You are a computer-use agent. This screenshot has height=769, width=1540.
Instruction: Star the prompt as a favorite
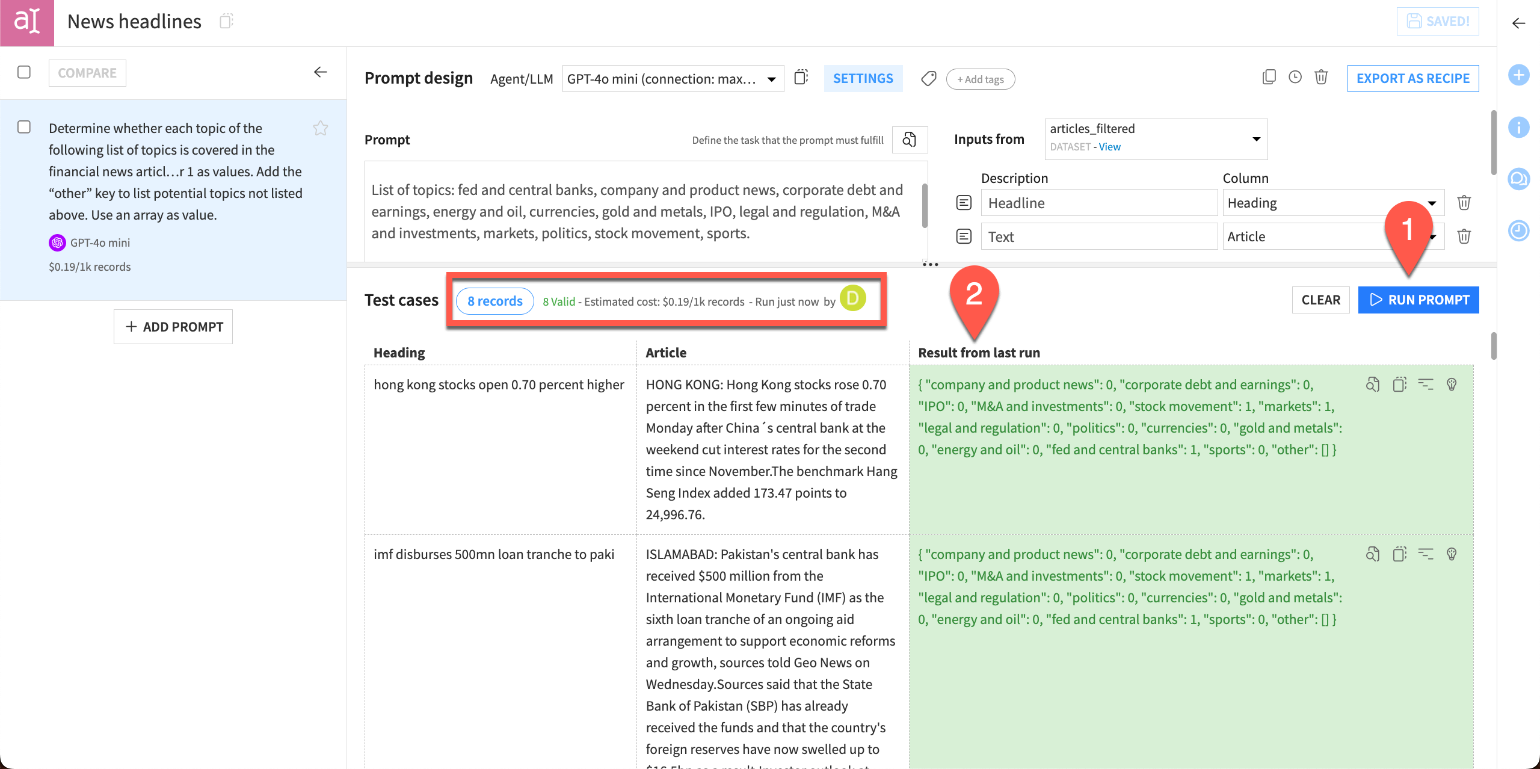[x=321, y=128]
